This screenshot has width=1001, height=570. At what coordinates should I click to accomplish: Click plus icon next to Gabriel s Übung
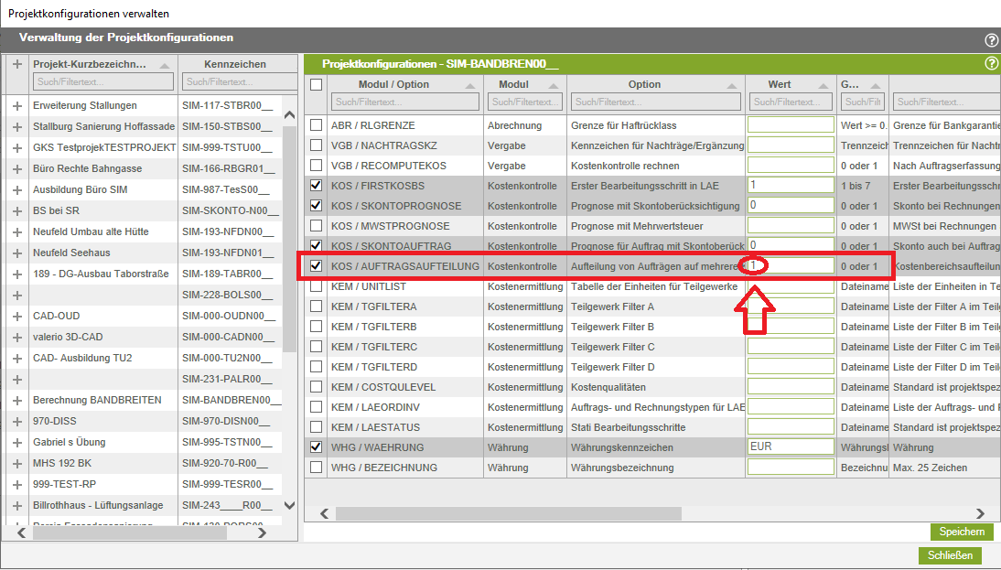pos(17,443)
